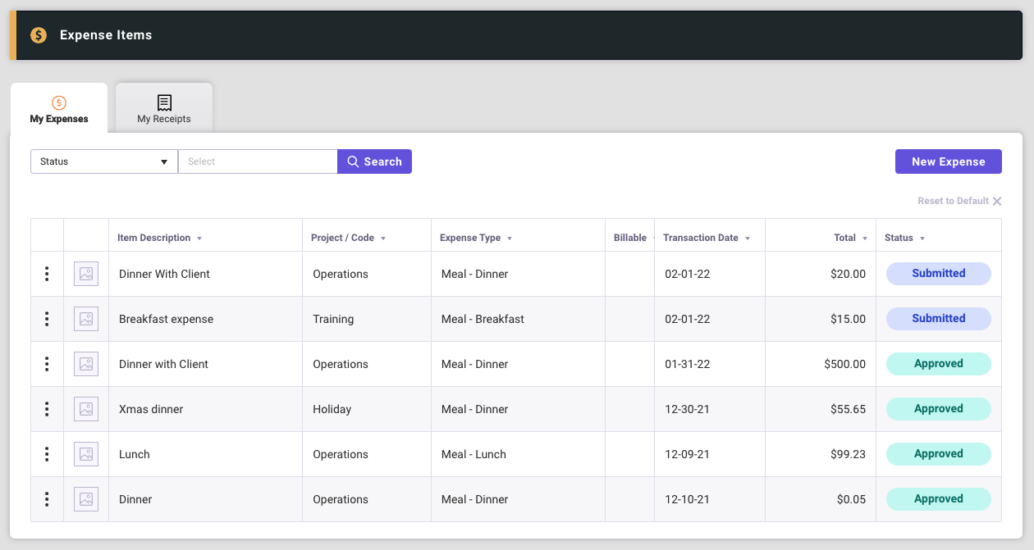Open the three-dot menu for Breakfast expense
This screenshot has width=1034, height=550.
point(47,319)
